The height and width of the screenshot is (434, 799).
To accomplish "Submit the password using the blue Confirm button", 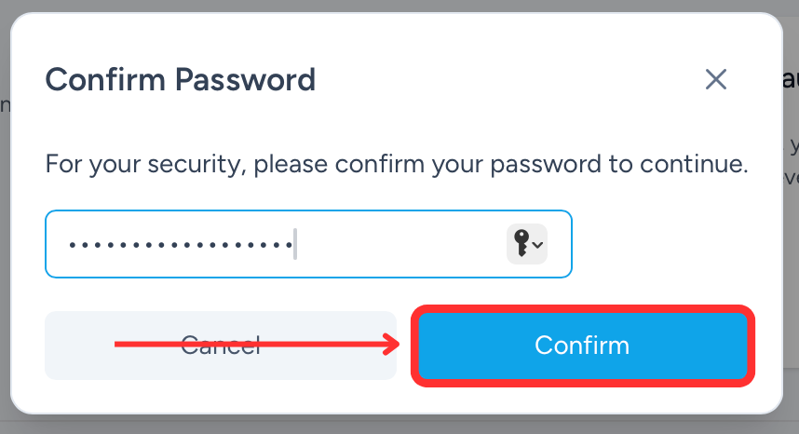I will (582, 346).
